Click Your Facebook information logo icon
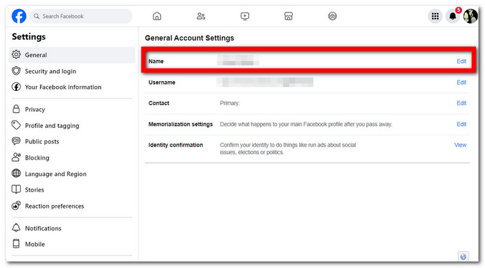 16,87
